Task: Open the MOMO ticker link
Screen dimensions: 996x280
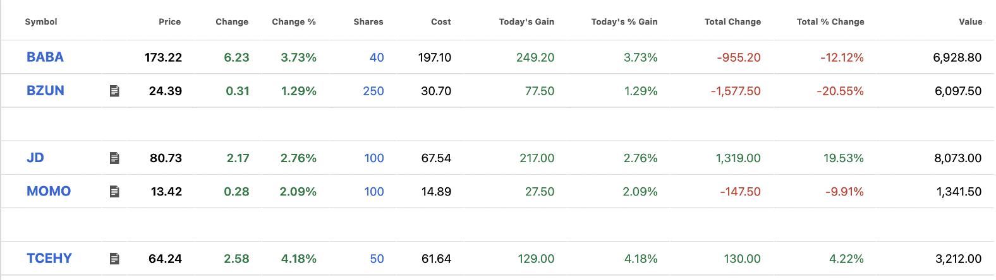Action: pyautogui.click(x=49, y=192)
